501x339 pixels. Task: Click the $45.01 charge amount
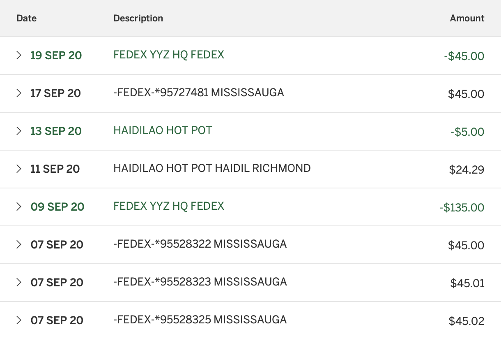click(467, 283)
